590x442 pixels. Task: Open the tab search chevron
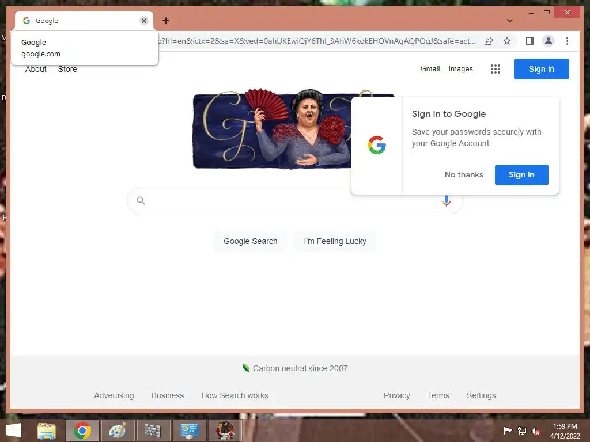coord(510,21)
